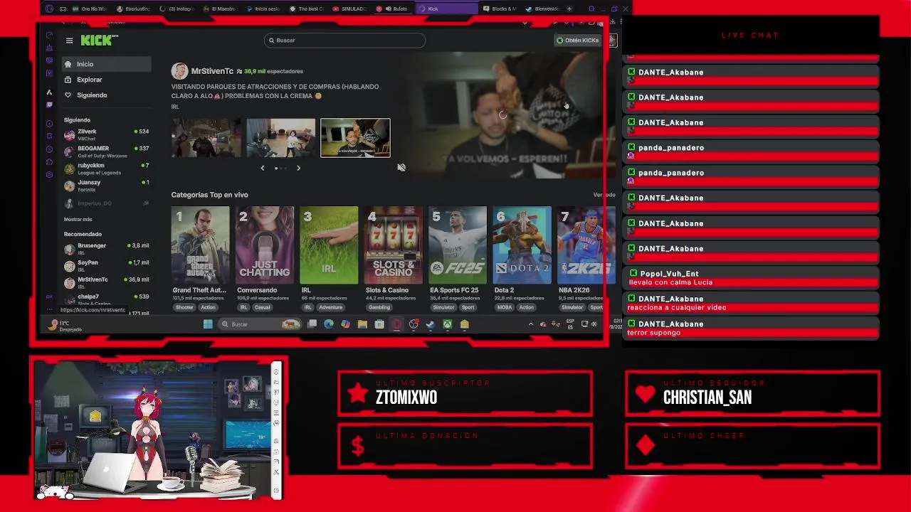Click the MOBA tag under Dota 2
Viewport: 911px width, 512px height.
(505, 307)
